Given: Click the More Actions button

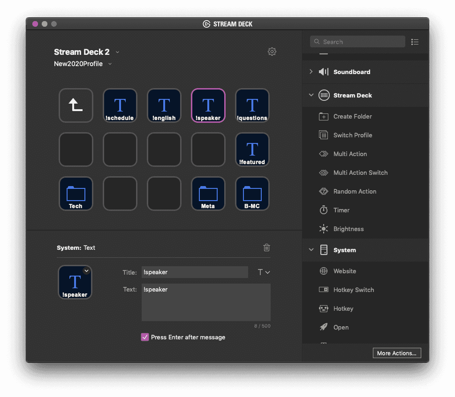Looking at the screenshot, I should [x=397, y=353].
